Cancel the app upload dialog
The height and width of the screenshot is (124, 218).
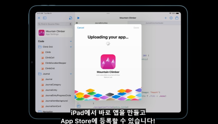click(x=80, y=28)
